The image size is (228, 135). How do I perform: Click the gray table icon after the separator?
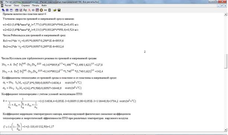(17, 10)
